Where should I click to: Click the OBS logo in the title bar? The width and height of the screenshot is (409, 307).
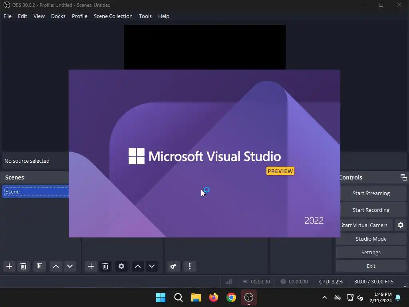(x=6, y=5)
